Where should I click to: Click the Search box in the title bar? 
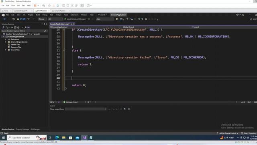tap(102, 15)
